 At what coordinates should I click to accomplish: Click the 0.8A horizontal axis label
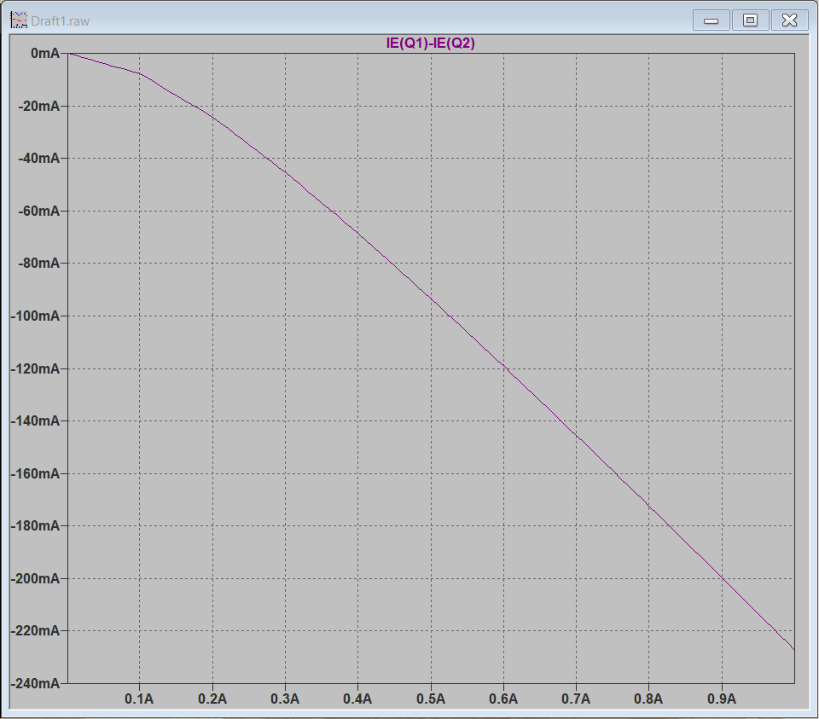pos(648,699)
